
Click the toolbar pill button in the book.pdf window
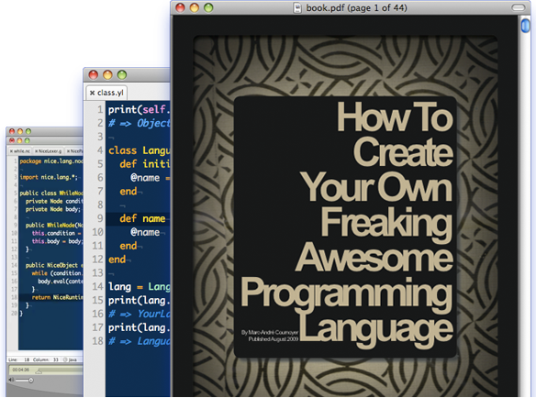519,7
